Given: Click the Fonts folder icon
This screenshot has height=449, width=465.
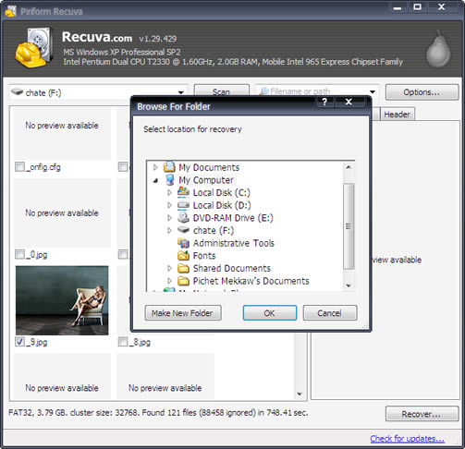Looking at the screenshot, I should (x=183, y=255).
